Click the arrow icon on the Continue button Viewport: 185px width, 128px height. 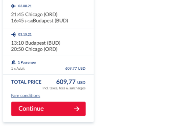(x=77, y=109)
